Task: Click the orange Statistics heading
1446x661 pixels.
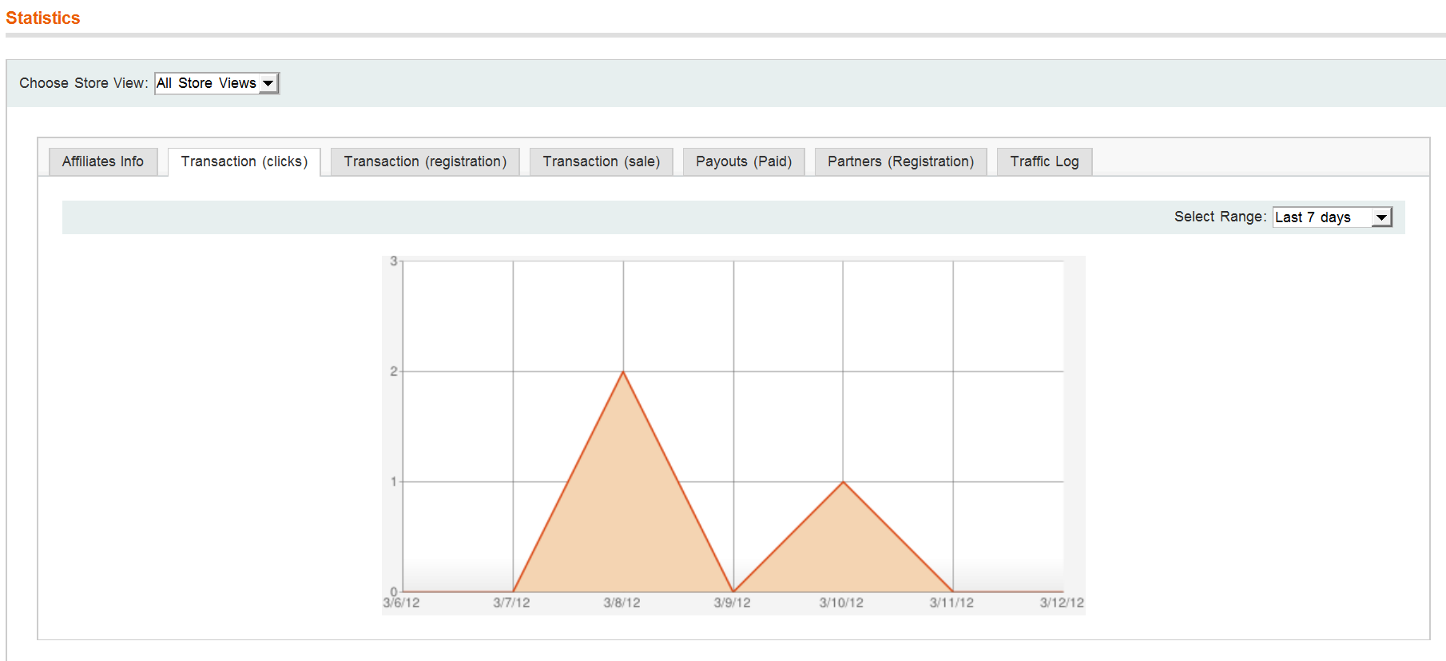Action: click(x=43, y=18)
